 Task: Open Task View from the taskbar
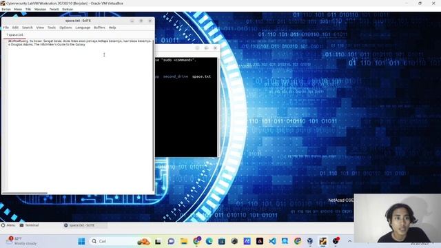pos(158,241)
